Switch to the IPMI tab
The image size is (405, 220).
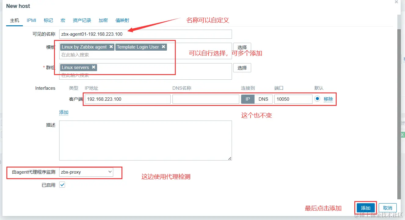pos(31,20)
